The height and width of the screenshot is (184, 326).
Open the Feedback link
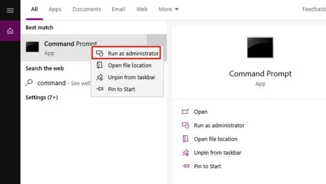[314, 10]
